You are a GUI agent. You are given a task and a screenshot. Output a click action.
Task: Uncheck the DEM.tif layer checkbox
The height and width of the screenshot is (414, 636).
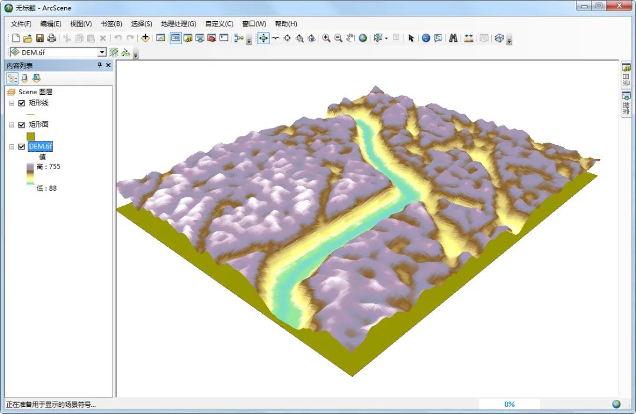(22, 147)
